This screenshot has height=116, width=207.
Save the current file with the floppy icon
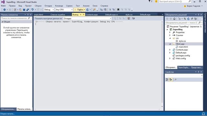(24, 10)
